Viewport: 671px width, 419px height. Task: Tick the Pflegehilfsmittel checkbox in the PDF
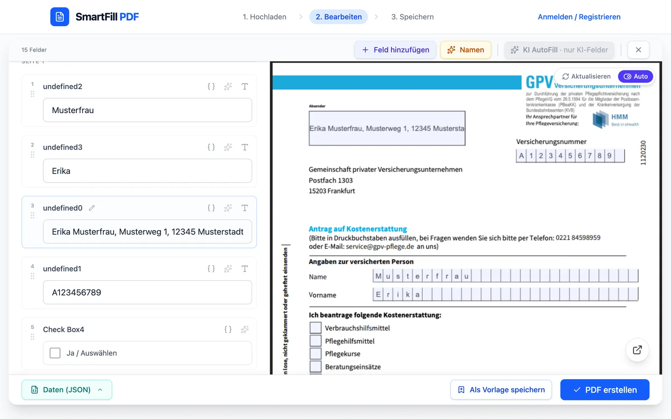coord(315,341)
